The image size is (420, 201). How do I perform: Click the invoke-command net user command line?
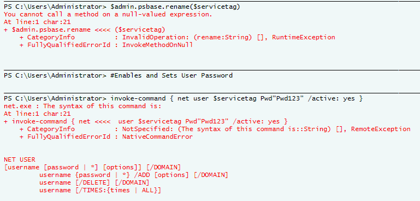click(x=236, y=99)
